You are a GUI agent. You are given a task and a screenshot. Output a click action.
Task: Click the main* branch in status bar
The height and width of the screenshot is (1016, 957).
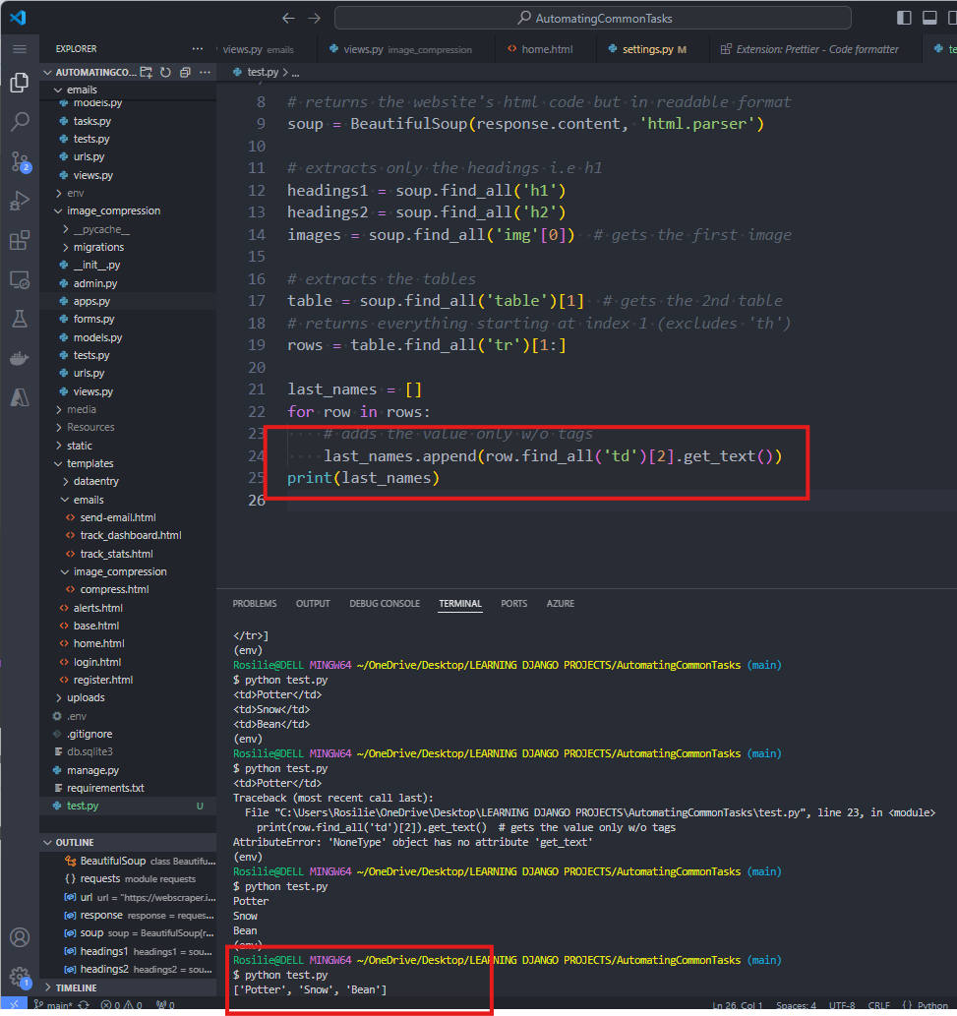(x=53, y=1005)
